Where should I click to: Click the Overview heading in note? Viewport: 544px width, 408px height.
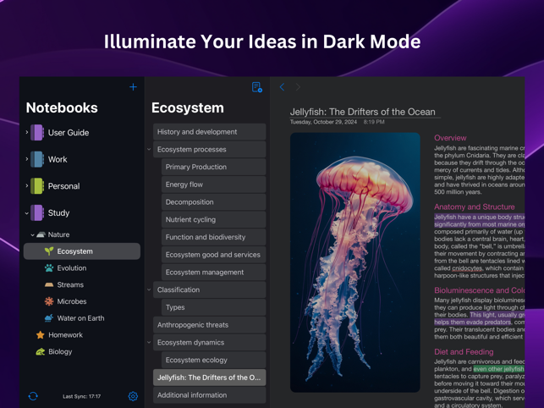tap(450, 138)
